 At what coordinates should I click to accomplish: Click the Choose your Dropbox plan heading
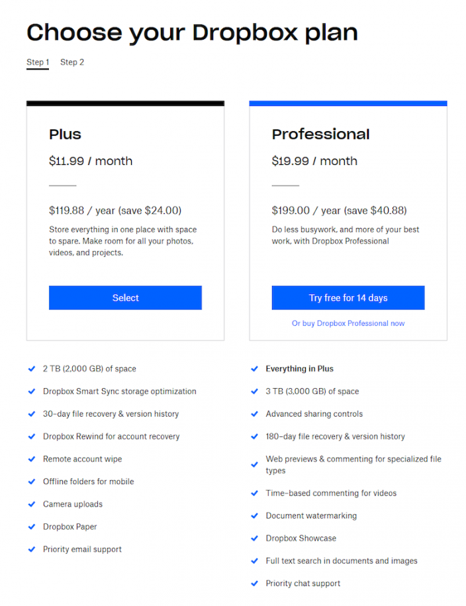click(x=192, y=32)
